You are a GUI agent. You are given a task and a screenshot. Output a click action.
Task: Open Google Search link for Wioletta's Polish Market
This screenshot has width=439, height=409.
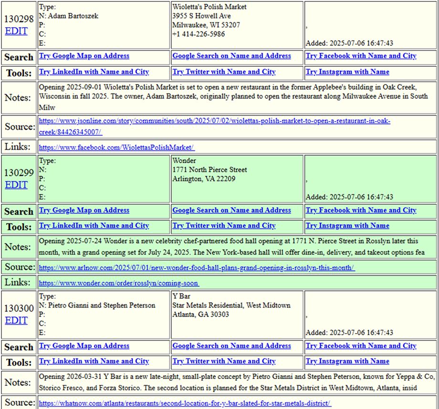pos(231,56)
